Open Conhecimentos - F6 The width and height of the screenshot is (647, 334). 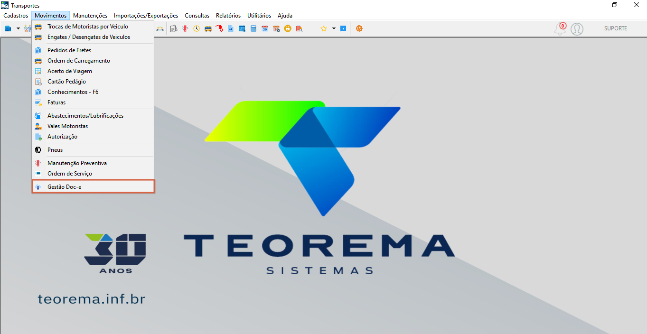(x=93, y=92)
